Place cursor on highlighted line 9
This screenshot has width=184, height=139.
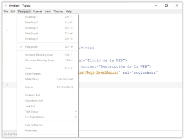coord(130,85)
